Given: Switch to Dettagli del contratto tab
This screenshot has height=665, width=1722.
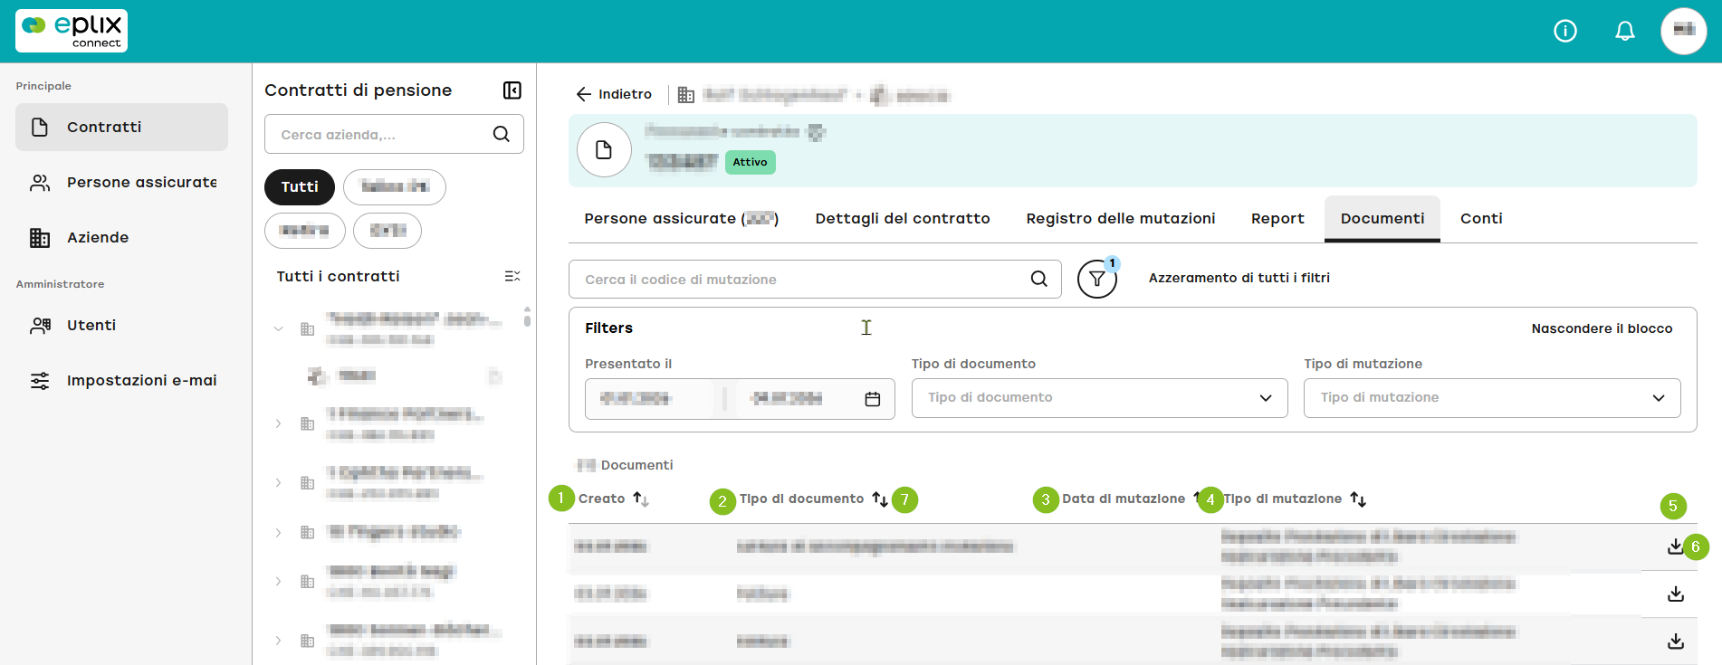Looking at the screenshot, I should click(x=903, y=218).
